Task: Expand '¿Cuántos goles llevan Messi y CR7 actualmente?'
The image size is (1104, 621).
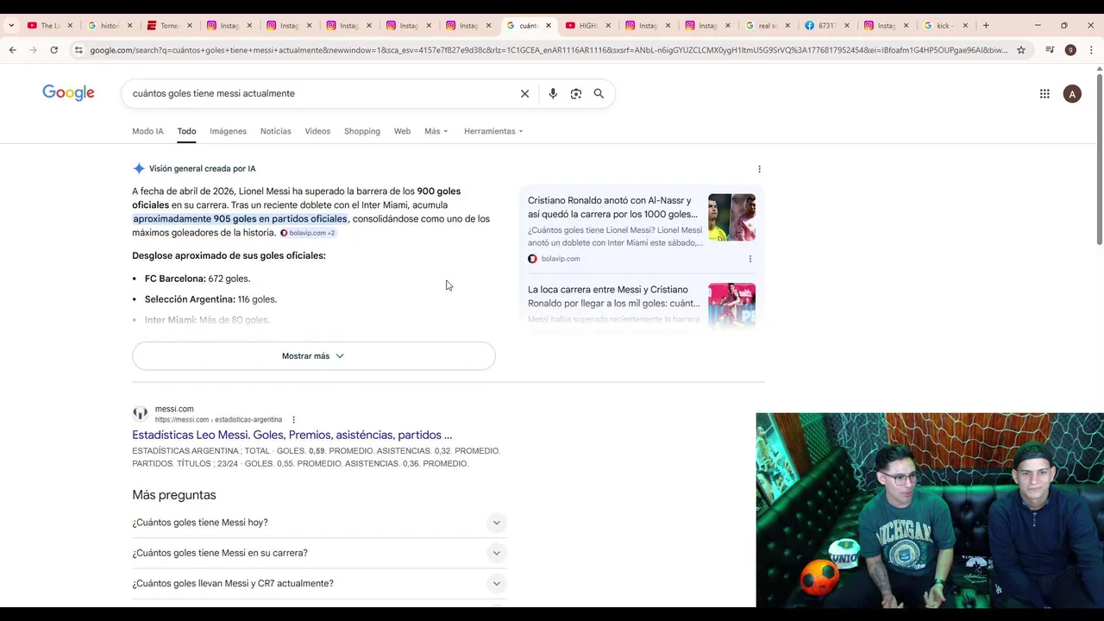Action: [319, 584]
